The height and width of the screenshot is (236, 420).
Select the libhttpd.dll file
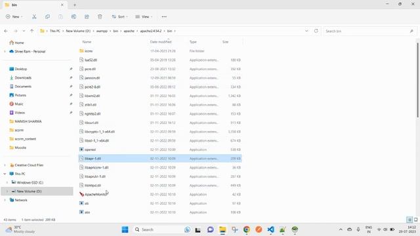pyautogui.click(x=93, y=186)
